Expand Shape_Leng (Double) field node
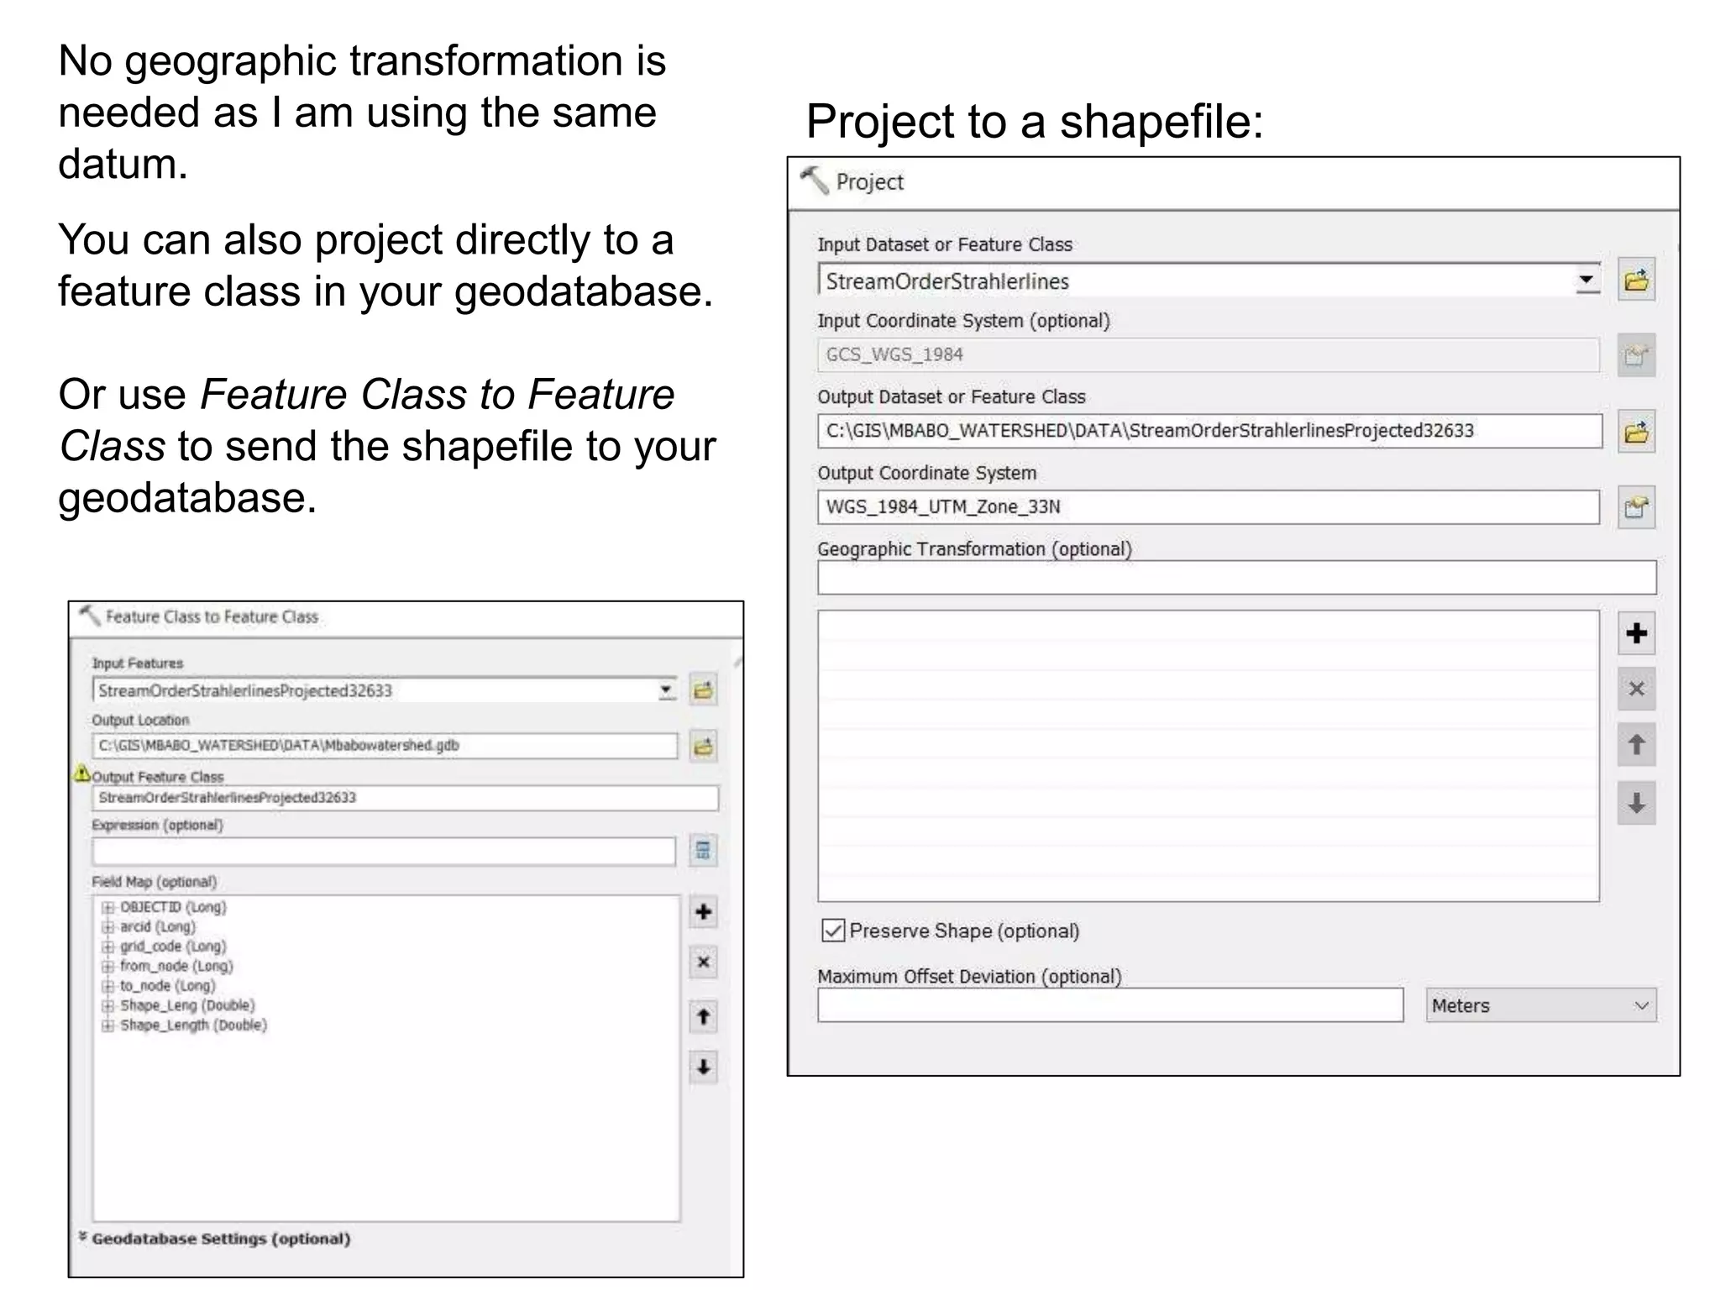Screen dimensions: 1720x1290 pos(108,1005)
